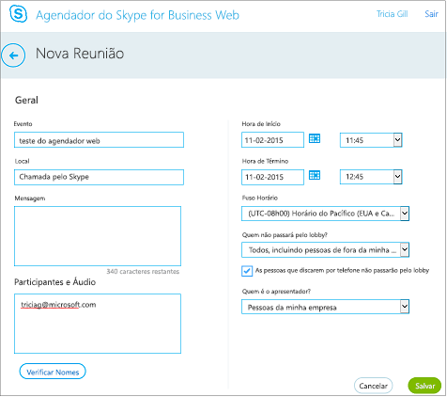447x397 pixels.
Task: Click the Verificar Nomes button
Action: (53, 372)
